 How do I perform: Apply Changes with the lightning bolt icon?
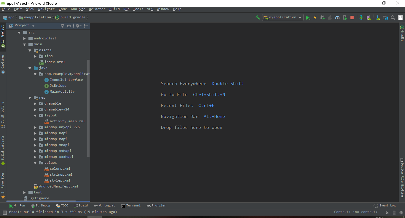315,17
